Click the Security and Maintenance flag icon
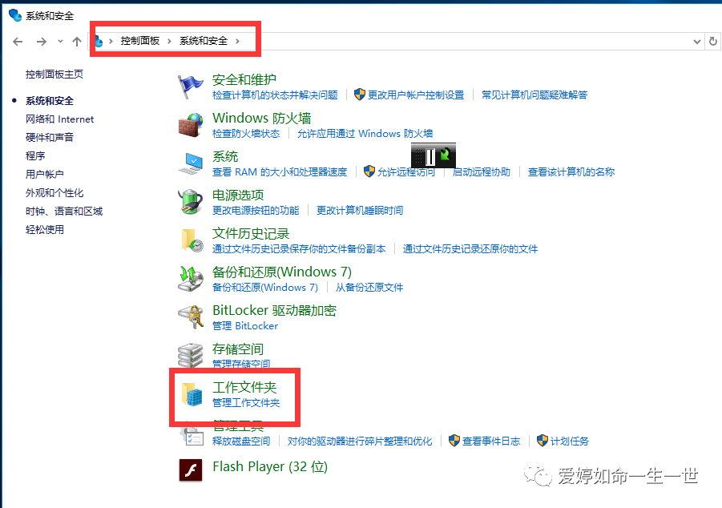The width and height of the screenshot is (722, 508). pyautogui.click(x=190, y=87)
